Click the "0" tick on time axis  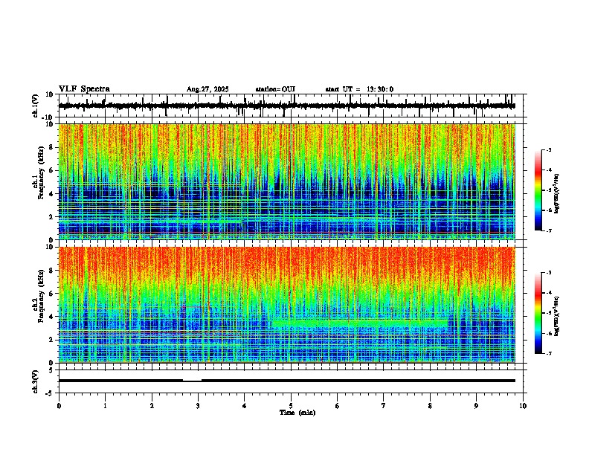point(59,406)
